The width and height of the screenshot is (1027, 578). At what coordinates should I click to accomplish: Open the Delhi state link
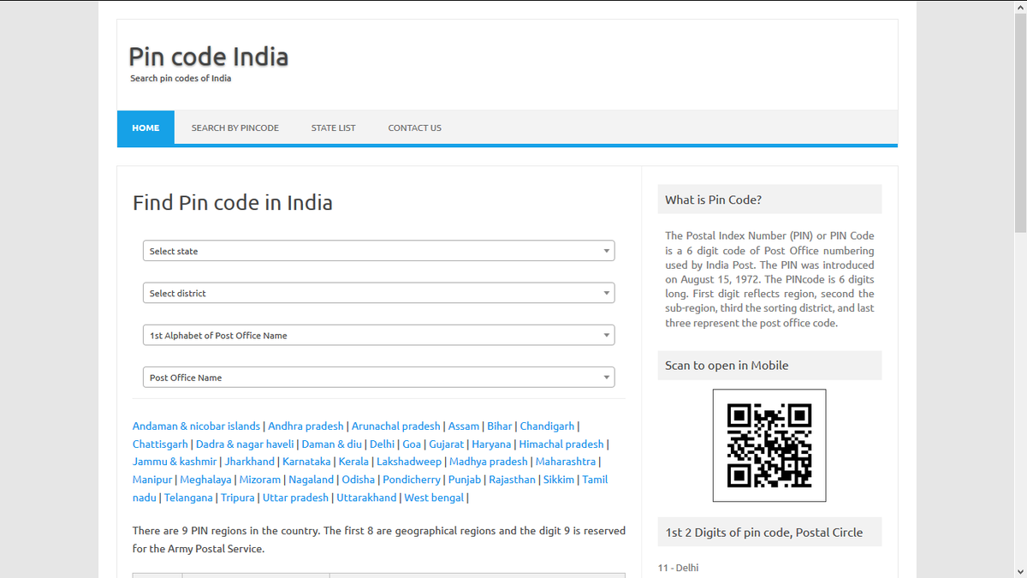(382, 444)
